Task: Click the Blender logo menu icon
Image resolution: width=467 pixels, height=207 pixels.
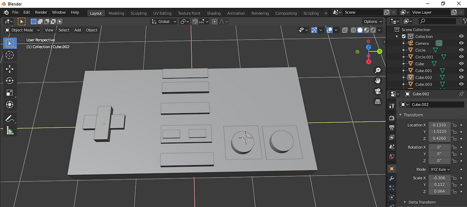Action: coord(6,12)
